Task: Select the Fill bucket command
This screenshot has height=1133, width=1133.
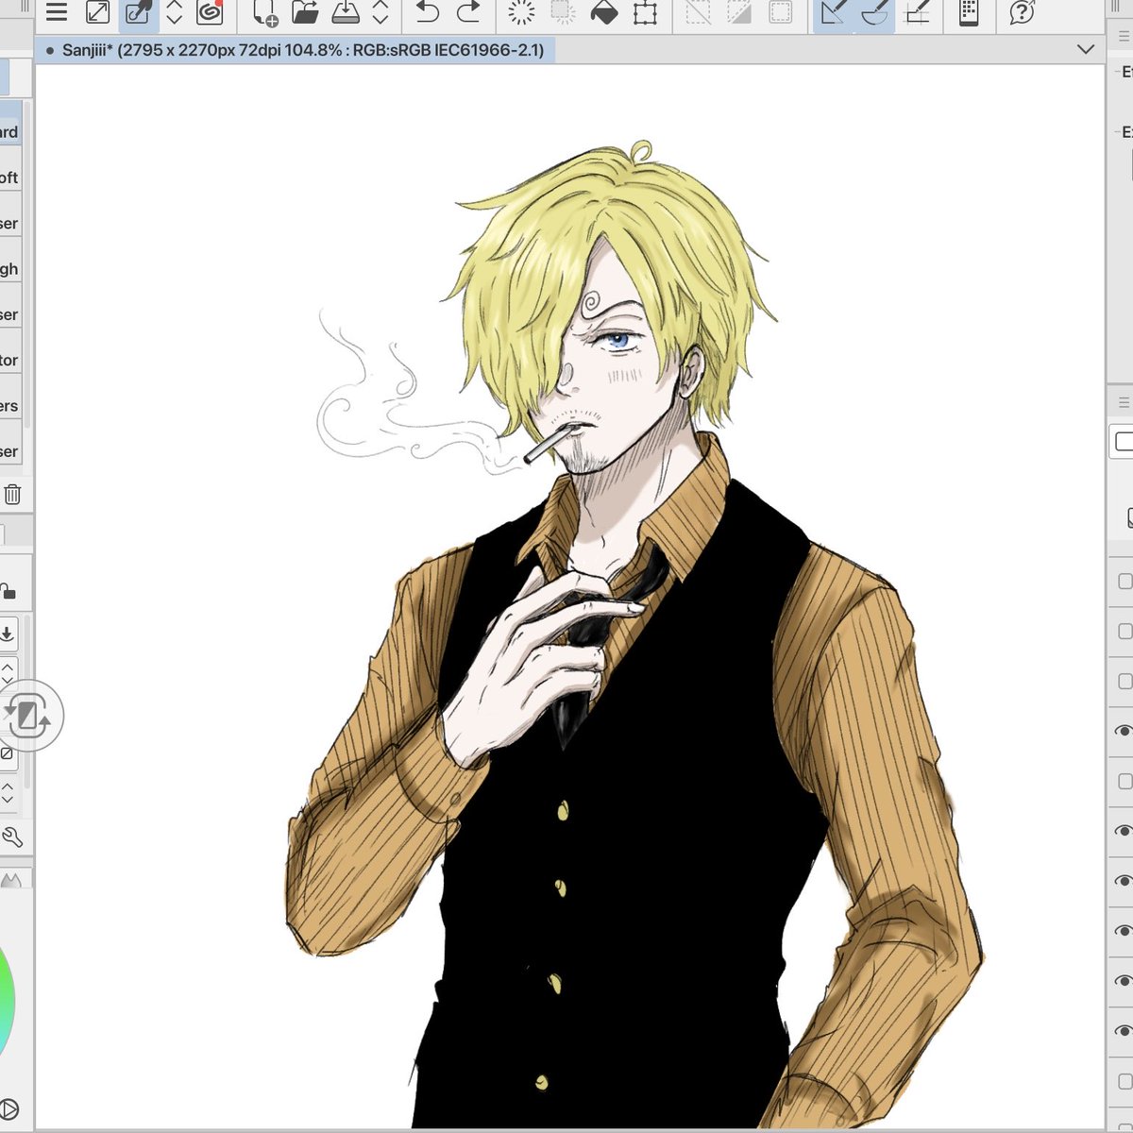Action: [x=603, y=12]
